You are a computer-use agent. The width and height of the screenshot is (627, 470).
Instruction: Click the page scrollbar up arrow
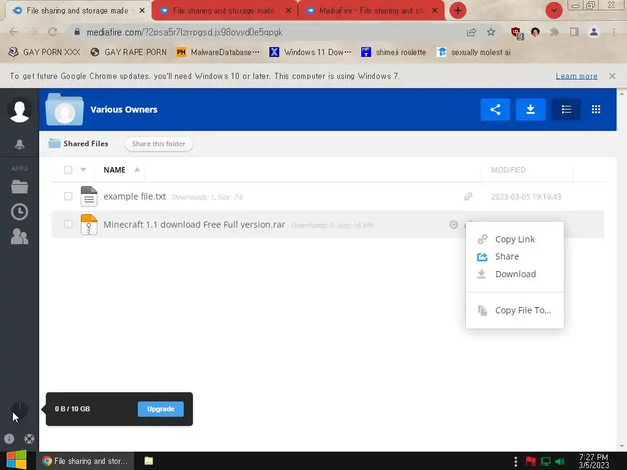point(621,93)
